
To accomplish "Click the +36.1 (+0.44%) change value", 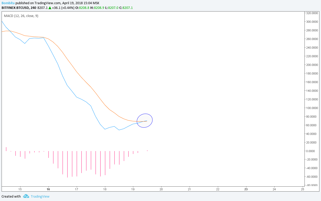I will (63, 8).
